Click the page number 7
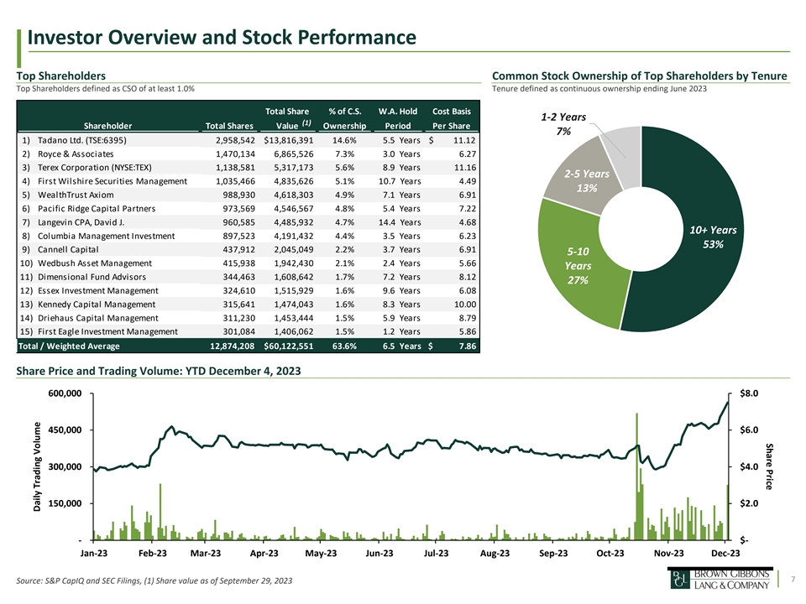The height and width of the screenshot is (604, 806). [791, 578]
